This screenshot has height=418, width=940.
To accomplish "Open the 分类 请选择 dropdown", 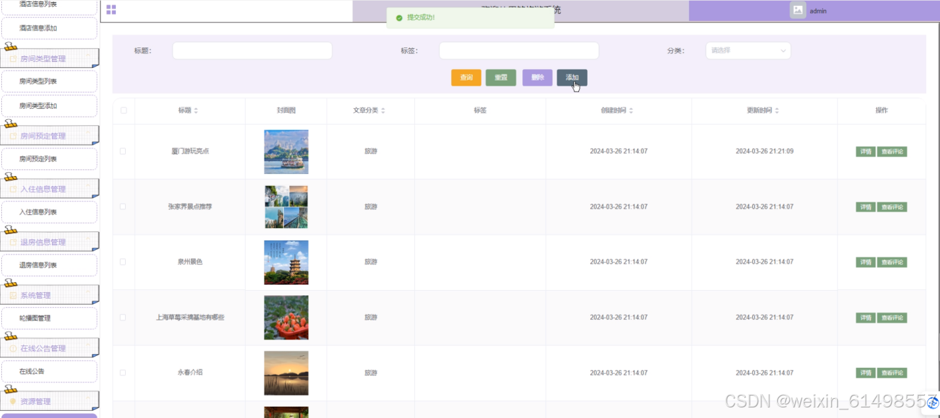I will coord(748,51).
